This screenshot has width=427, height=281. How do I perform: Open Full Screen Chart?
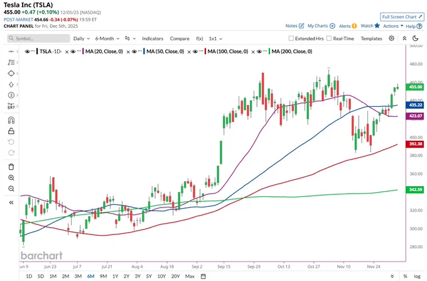[402, 17]
